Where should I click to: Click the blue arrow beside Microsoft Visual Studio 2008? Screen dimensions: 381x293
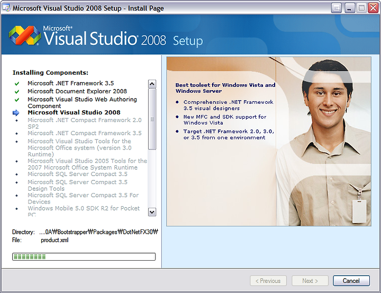16,113
